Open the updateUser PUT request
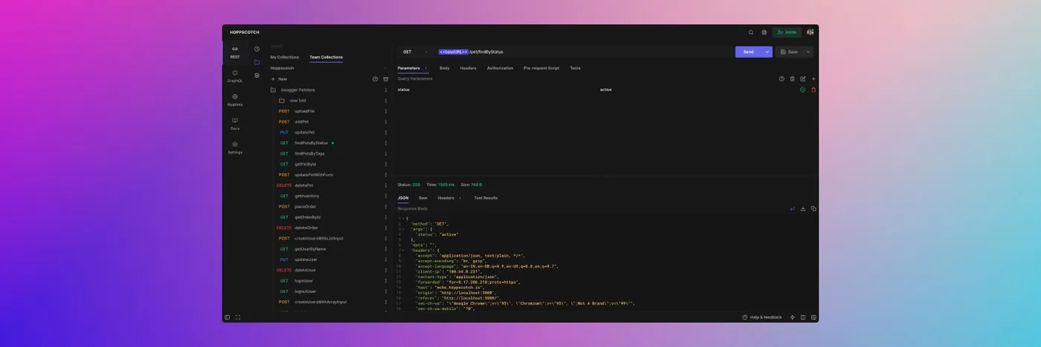1041x347 pixels. tap(306, 260)
